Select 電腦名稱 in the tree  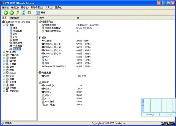pos(18,31)
